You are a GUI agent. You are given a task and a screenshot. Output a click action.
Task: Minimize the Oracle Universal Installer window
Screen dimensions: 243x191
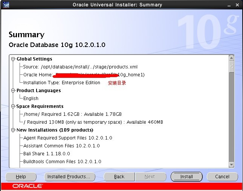coord(229,5)
